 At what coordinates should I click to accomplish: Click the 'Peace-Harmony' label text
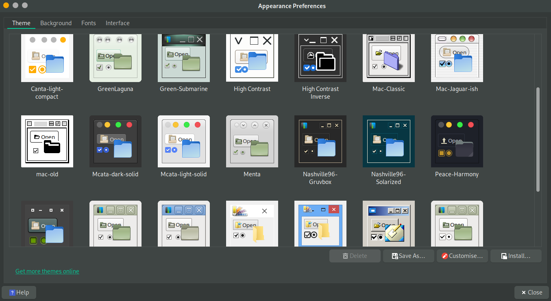coord(457,174)
